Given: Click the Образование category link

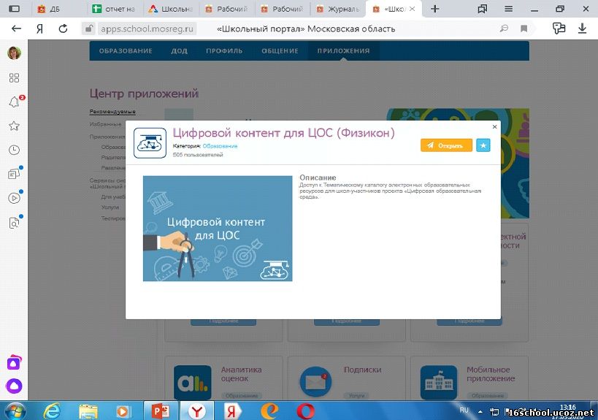Looking at the screenshot, I should point(220,146).
